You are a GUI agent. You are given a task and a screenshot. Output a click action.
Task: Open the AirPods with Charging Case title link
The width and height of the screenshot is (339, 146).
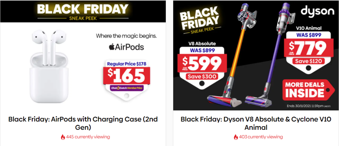coord(83,124)
